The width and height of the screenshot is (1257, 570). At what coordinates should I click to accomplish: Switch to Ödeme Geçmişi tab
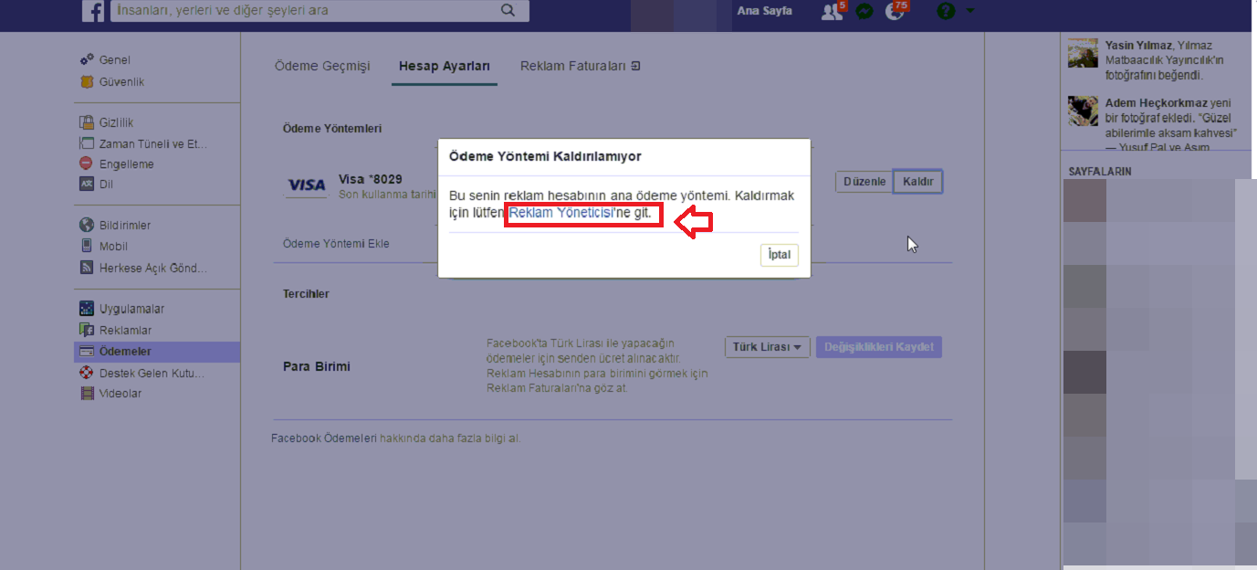tap(322, 66)
